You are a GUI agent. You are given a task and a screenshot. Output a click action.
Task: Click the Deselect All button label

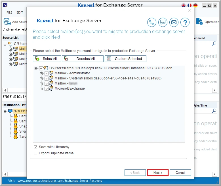pos(86,59)
